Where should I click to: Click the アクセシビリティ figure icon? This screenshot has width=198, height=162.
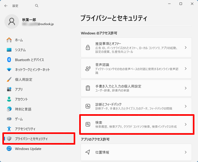pos(9,129)
